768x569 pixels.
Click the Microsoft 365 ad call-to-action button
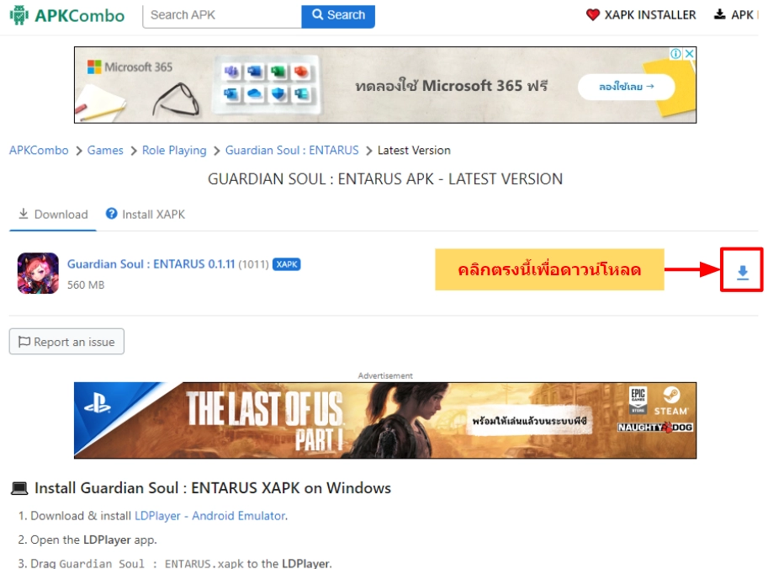coord(626,87)
